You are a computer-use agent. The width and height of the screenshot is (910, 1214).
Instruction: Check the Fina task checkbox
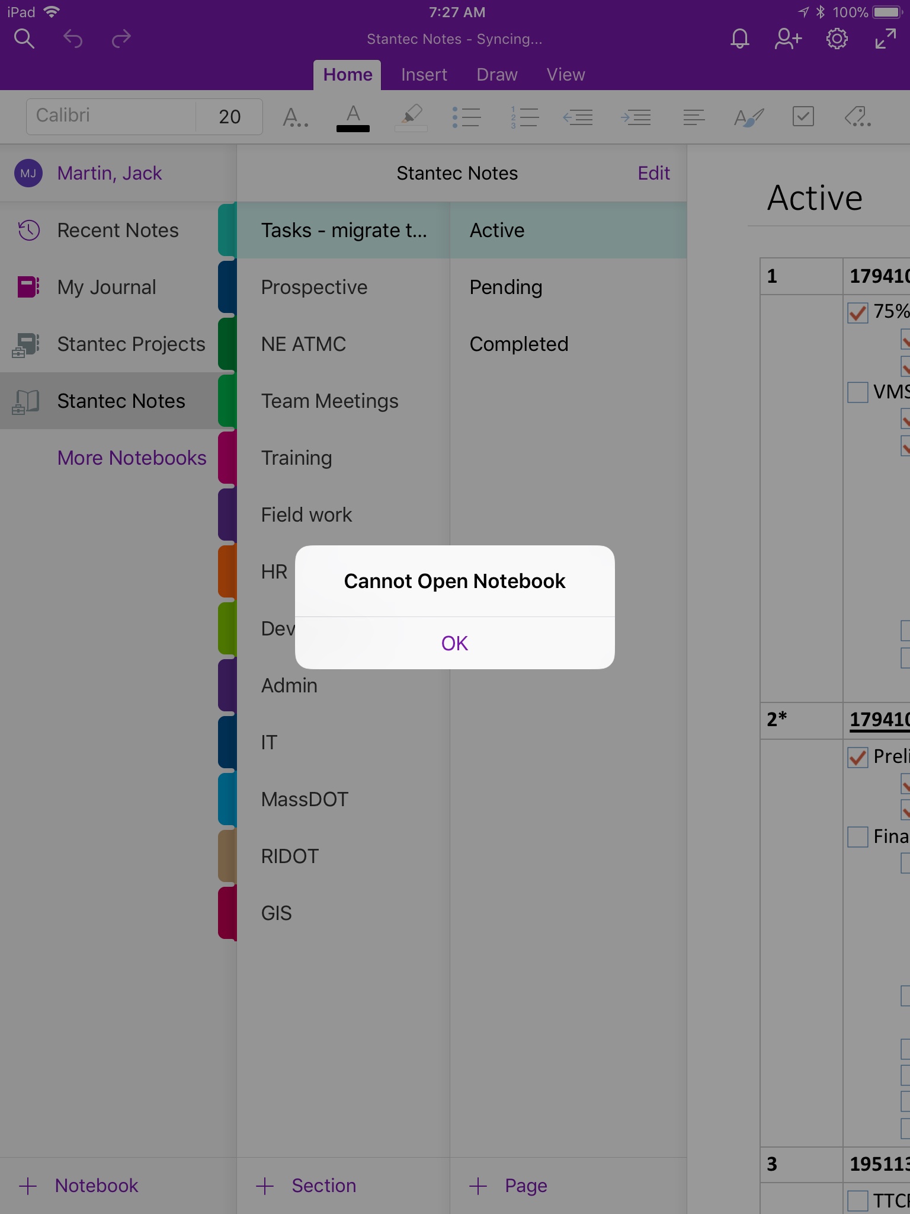pos(857,837)
